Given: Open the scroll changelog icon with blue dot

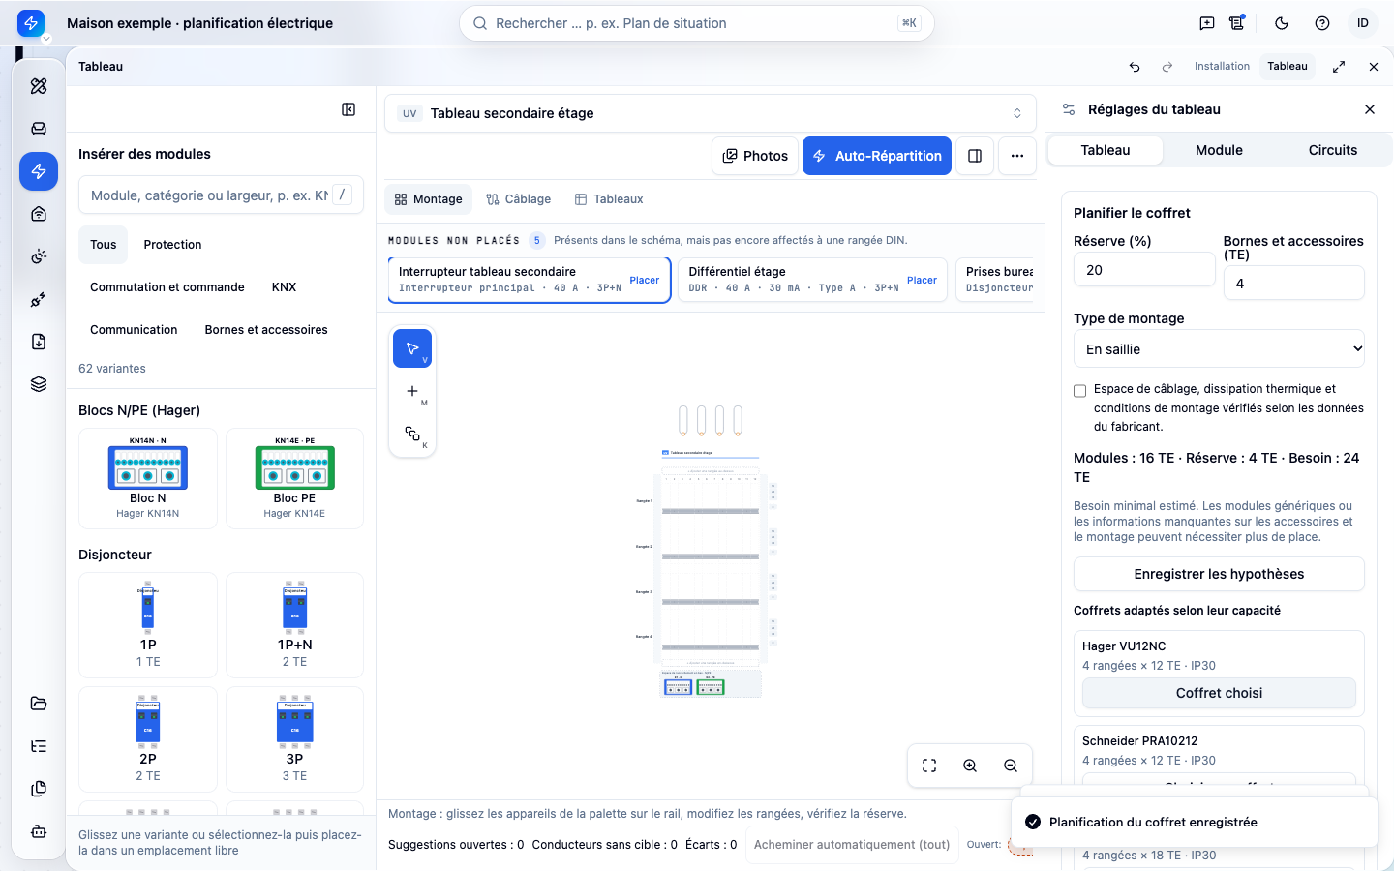Looking at the screenshot, I should pos(1237,23).
